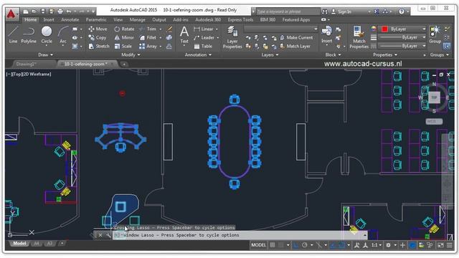Click the Move tool
This screenshot has width=459, height=258.
[98, 29]
